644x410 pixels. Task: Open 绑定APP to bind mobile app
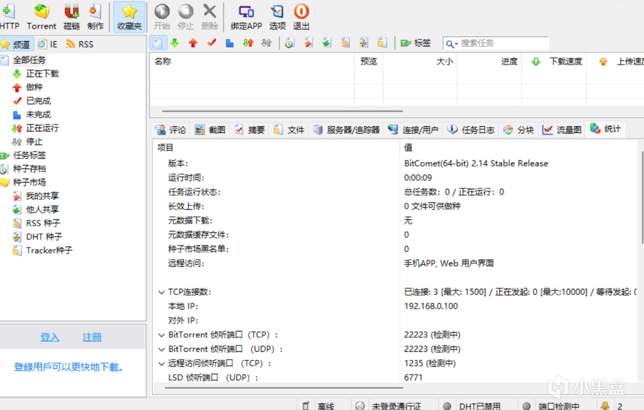click(x=247, y=17)
